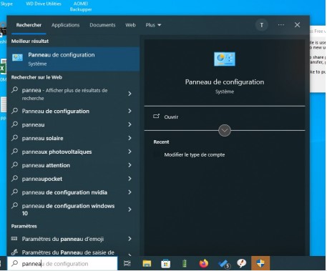Viewport: 327px width, 271px height.
Task: Open recent 'Modifier le type de compte'
Action: point(195,154)
